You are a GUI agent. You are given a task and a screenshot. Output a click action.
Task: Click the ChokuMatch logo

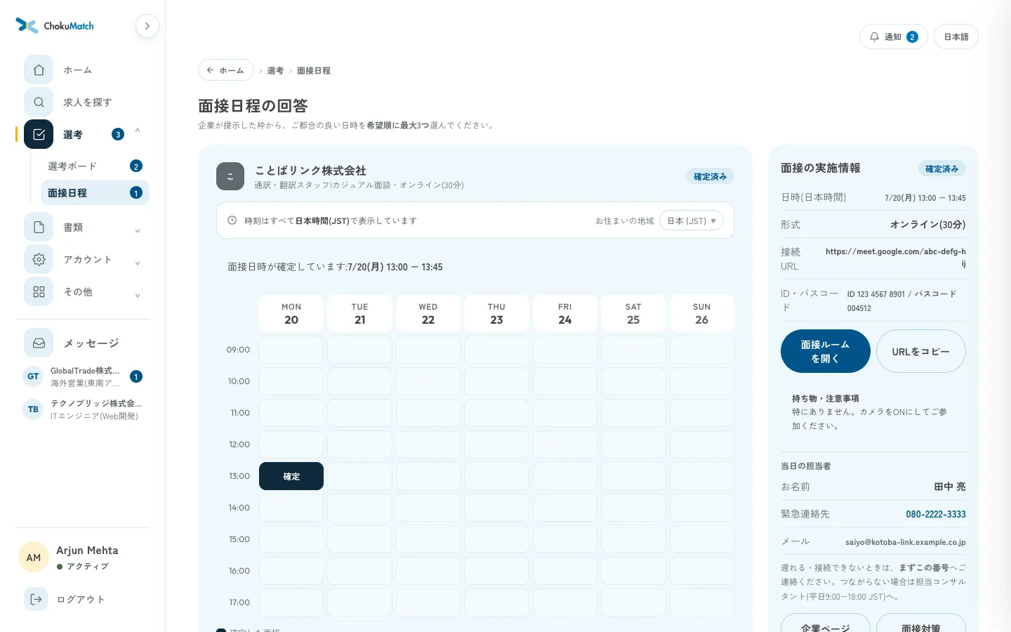coord(55,26)
